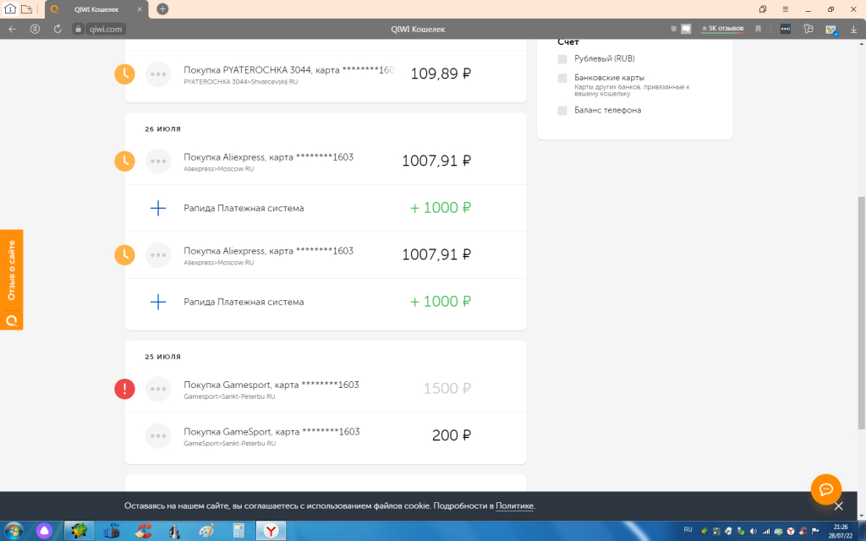Open Yandex home via Я icon
The height and width of the screenshot is (541, 866).
coord(35,30)
